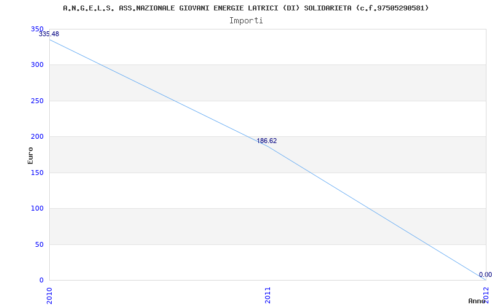Click the 2012 x-axis label
492x307 pixels.
tap(486, 295)
